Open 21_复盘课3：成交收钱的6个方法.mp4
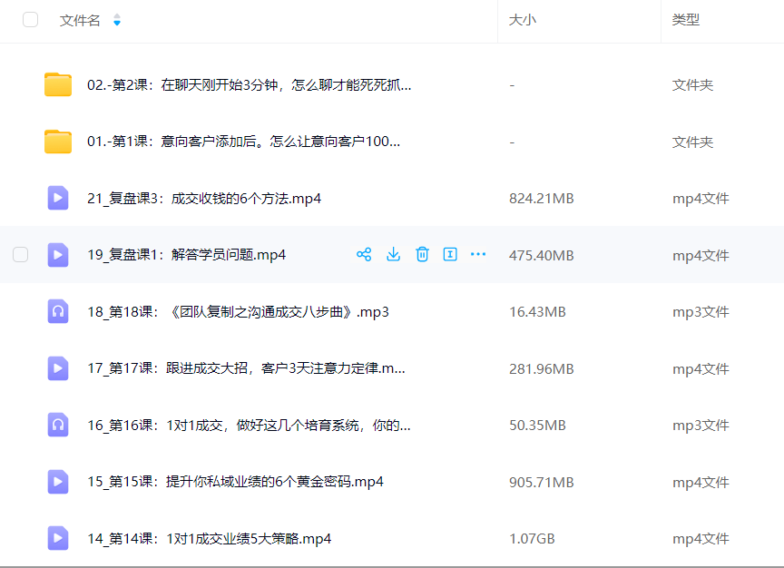This screenshot has width=784, height=568. point(204,199)
